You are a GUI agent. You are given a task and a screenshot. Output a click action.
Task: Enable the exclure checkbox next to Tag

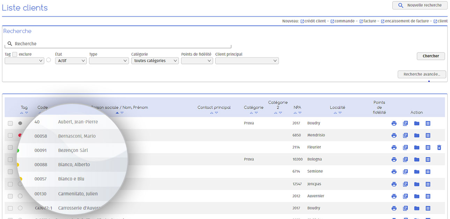[15, 54]
